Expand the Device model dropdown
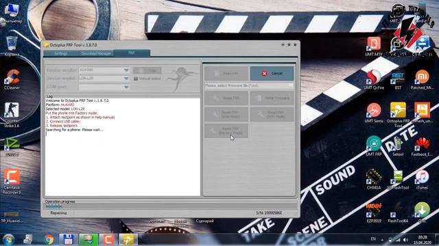Viewport: 439px width, 246px height. click(x=126, y=79)
